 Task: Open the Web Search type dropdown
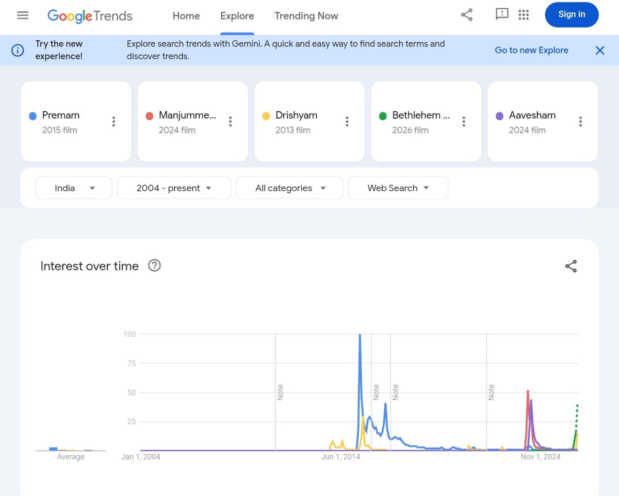398,188
